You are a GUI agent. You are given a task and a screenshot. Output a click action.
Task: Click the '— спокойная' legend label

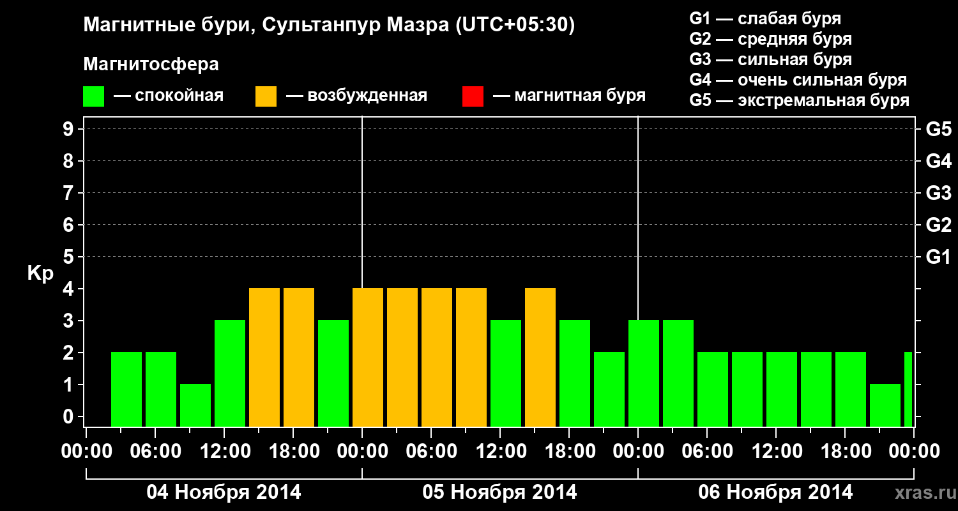click(x=169, y=96)
